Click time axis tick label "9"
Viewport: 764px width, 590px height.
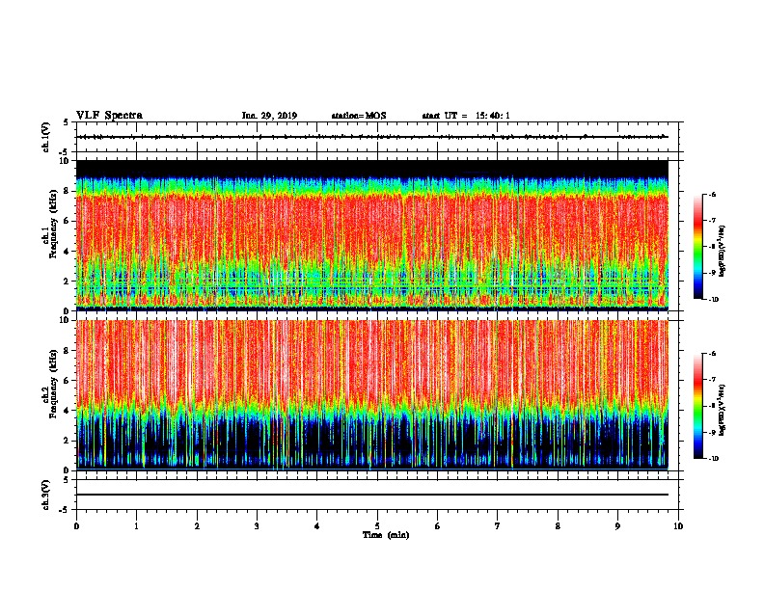click(x=617, y=526)
